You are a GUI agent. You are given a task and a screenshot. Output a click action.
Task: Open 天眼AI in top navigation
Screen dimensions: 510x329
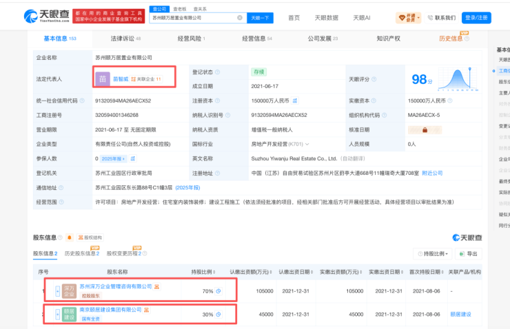point(362,18)
